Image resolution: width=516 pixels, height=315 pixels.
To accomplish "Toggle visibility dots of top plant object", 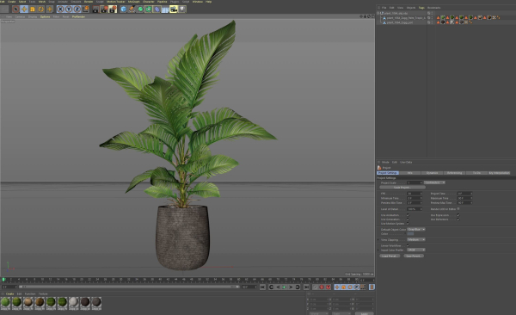I will pos(432,13).
